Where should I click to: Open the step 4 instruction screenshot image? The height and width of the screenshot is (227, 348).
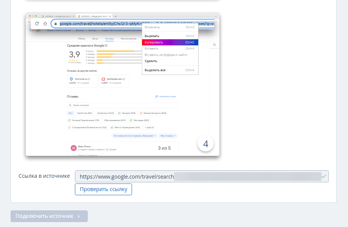coord(123,84)
